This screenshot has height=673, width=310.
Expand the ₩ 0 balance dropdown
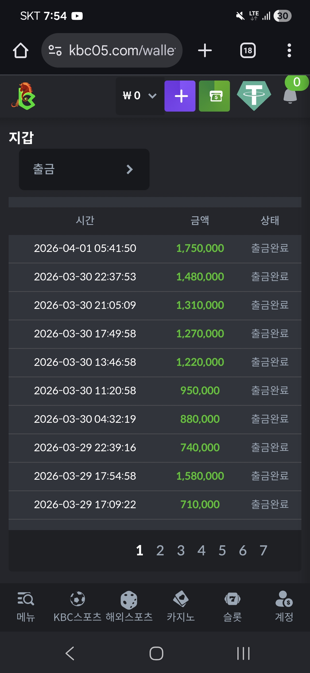point(140,96)
